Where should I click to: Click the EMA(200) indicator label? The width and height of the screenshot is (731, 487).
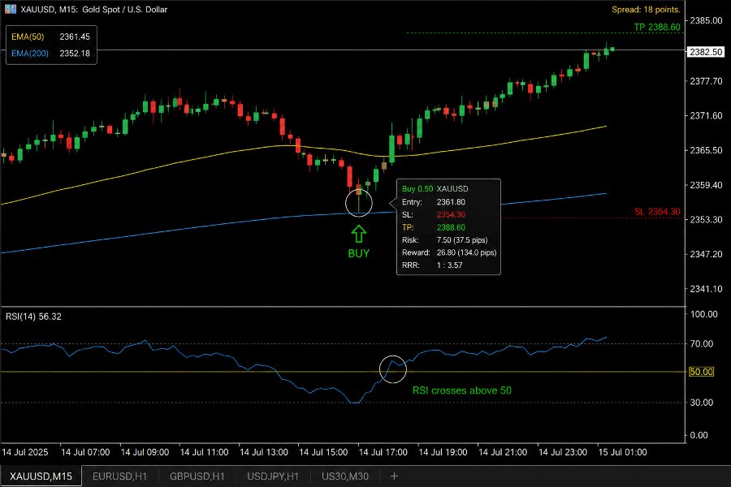[x=30, y=54]
